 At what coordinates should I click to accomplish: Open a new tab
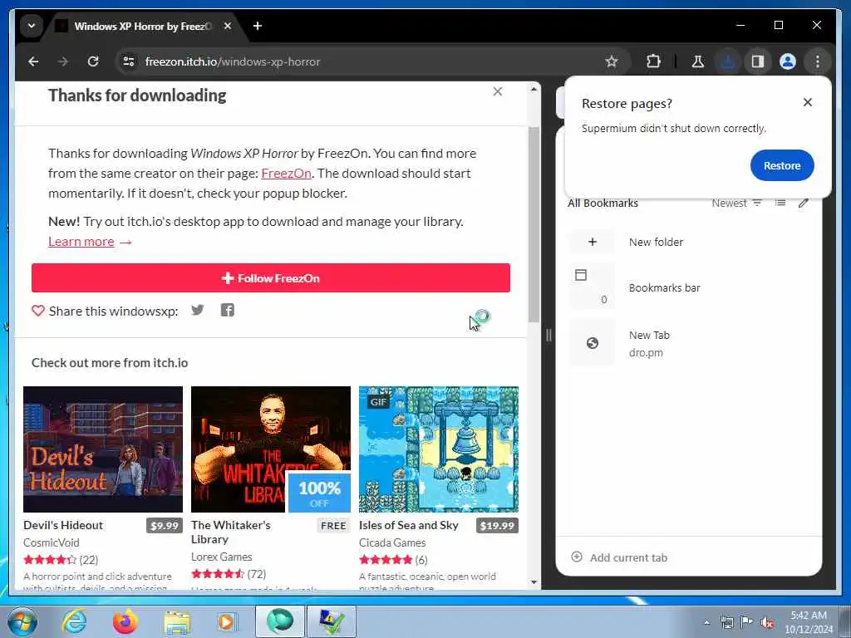(x=258, y=26)
